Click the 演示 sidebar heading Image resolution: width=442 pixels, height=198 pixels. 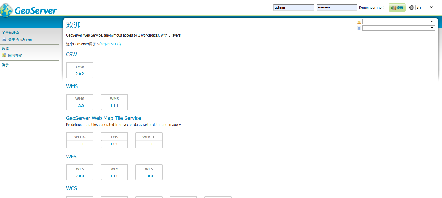(x=5, y=65)
